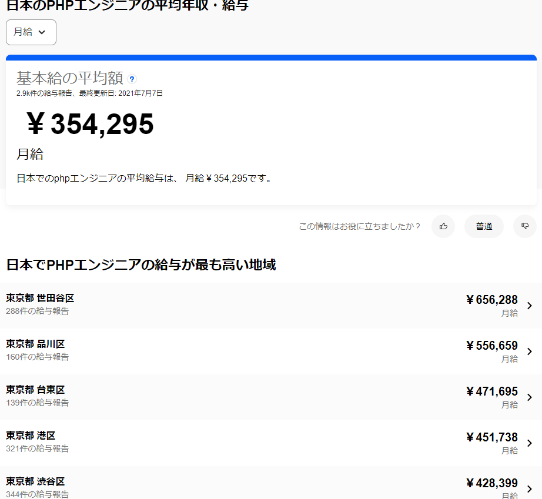Viewport: 542px width, 499px height.
Task: Go to the 東京都 渋谷区 entry
Action: tap(35, 481)
